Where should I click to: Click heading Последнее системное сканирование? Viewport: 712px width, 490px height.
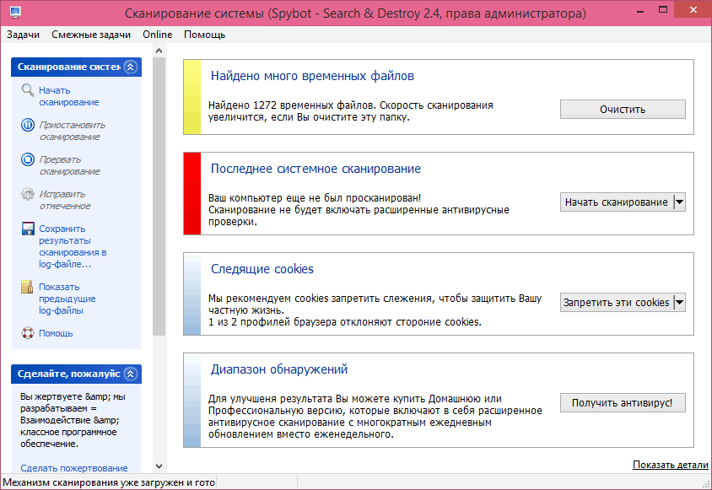316,169
